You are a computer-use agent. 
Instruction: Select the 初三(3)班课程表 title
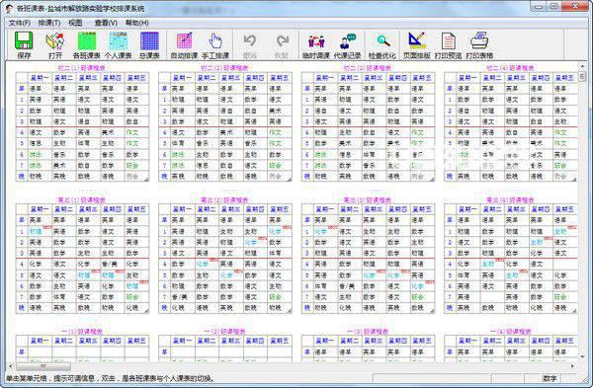point(368,199)
